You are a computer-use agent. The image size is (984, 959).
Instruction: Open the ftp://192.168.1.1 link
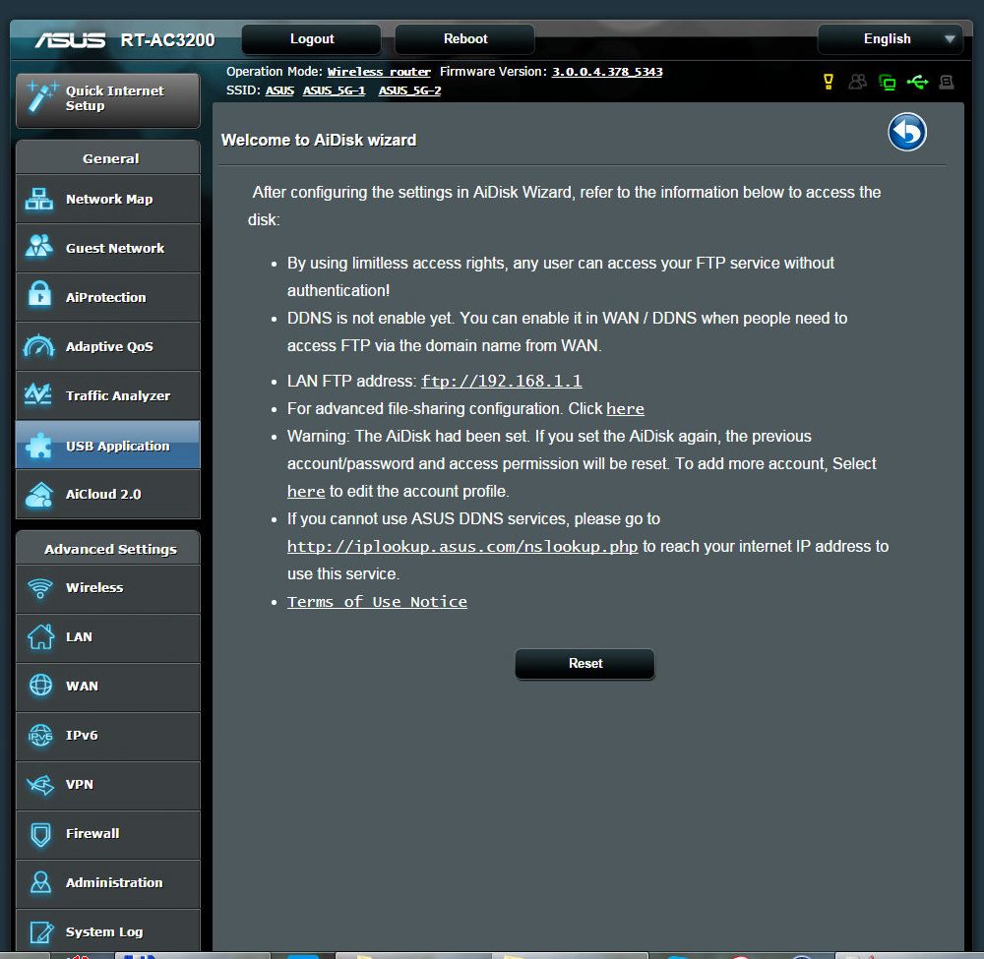pyautogui.click(x=501, y=382)
